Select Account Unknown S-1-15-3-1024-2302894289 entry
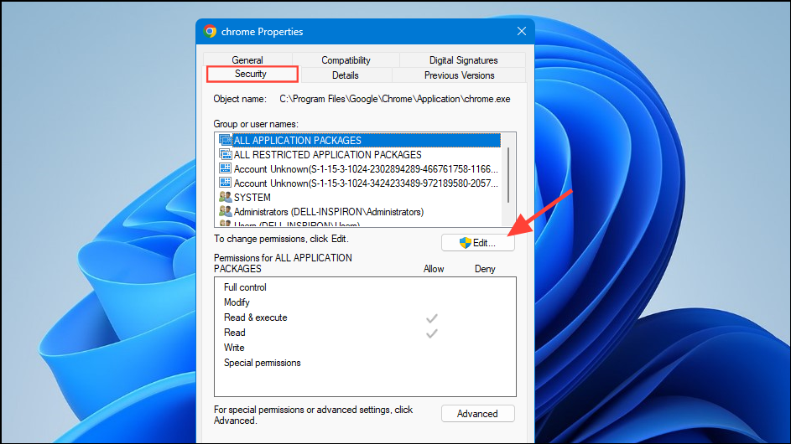 tap(359, 169)
